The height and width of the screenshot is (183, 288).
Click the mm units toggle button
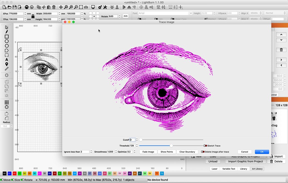pyautogui.click(x=125, y=16)
